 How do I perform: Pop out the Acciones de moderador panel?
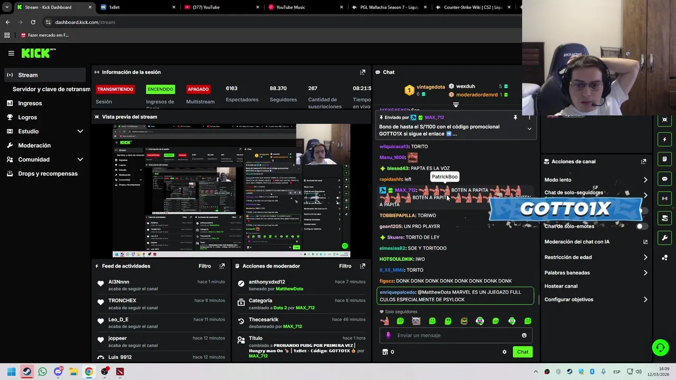(362, 266)
